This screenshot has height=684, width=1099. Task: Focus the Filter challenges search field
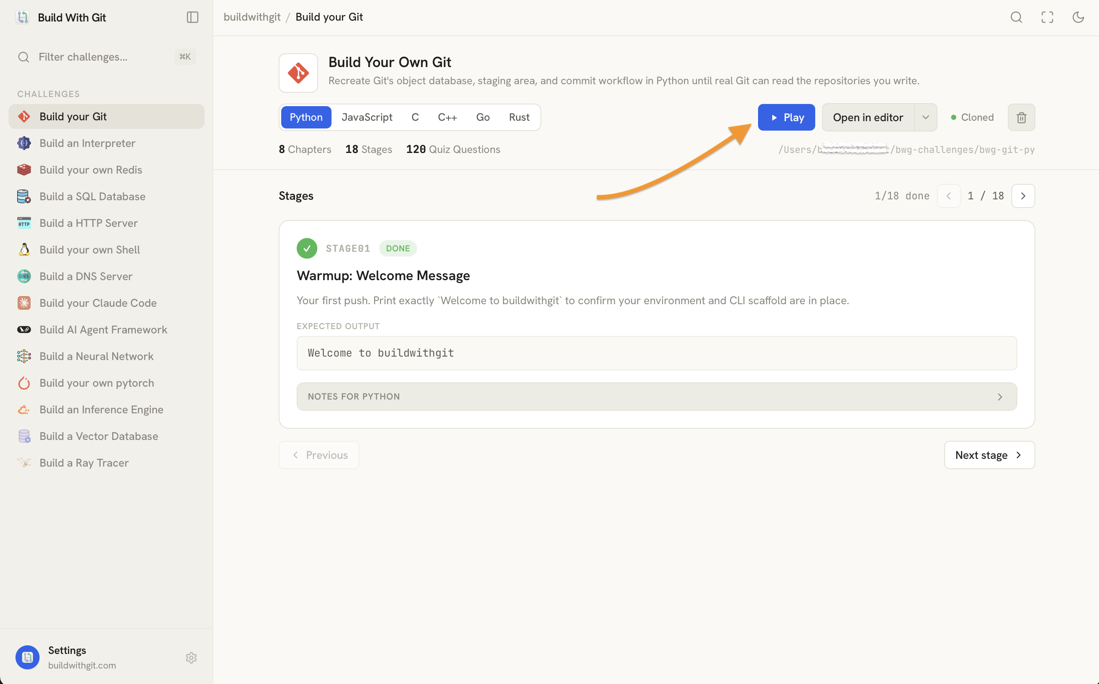coord(106,57)
